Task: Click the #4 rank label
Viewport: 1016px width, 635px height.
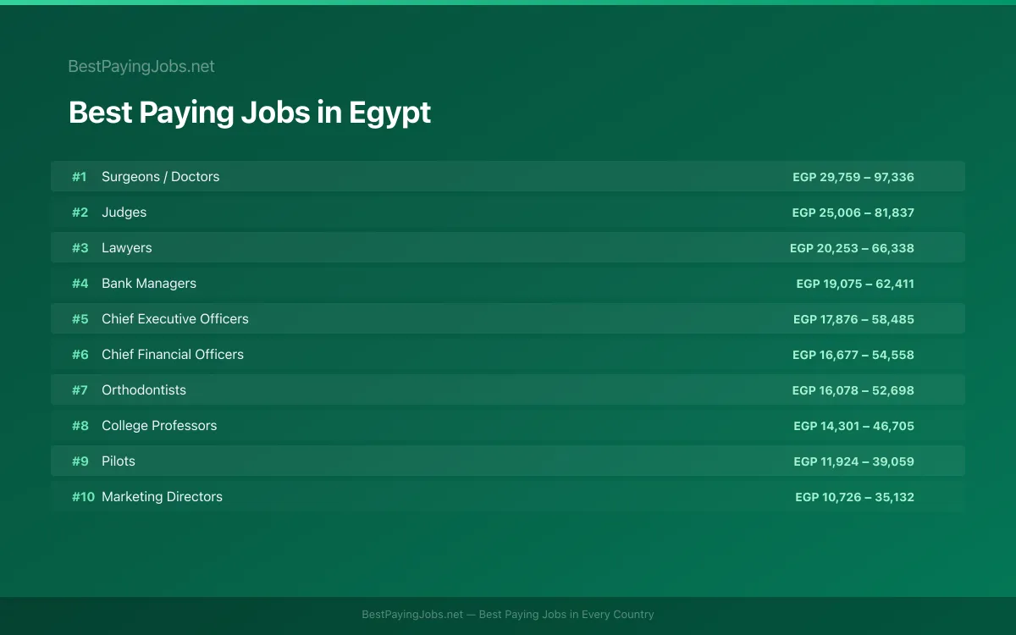Action: pyautogui.click(x=80, y=284)
